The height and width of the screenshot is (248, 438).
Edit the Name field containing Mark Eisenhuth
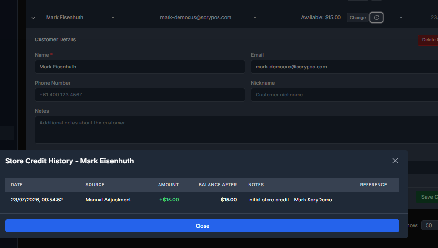(x=140, y=67)
